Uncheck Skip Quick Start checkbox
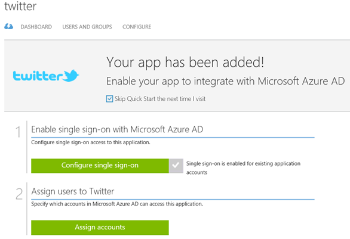This screenshot has height=239, width=350. (x=109, y=99)
